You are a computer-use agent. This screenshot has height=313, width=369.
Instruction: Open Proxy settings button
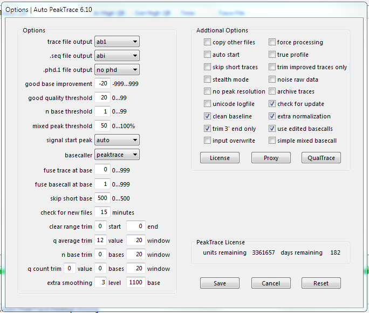[271, 157]
